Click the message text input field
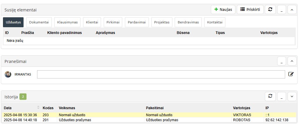The width and height of the screenshot is (299, 125). click(x=161, y=74)
